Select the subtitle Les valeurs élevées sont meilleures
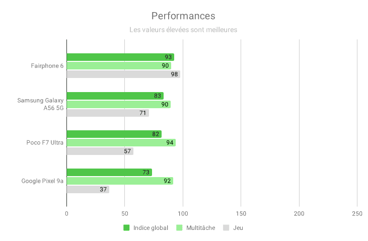Viewport: 368px width, 241px height. [183, 30]
